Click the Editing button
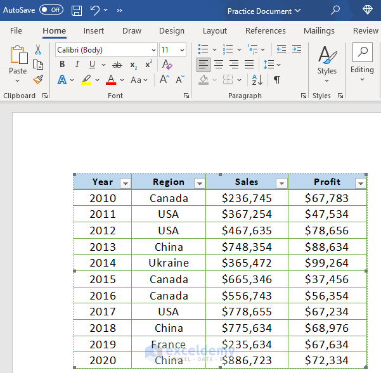The height and width of the screenshot is (373, 381). tap(362, 63)
